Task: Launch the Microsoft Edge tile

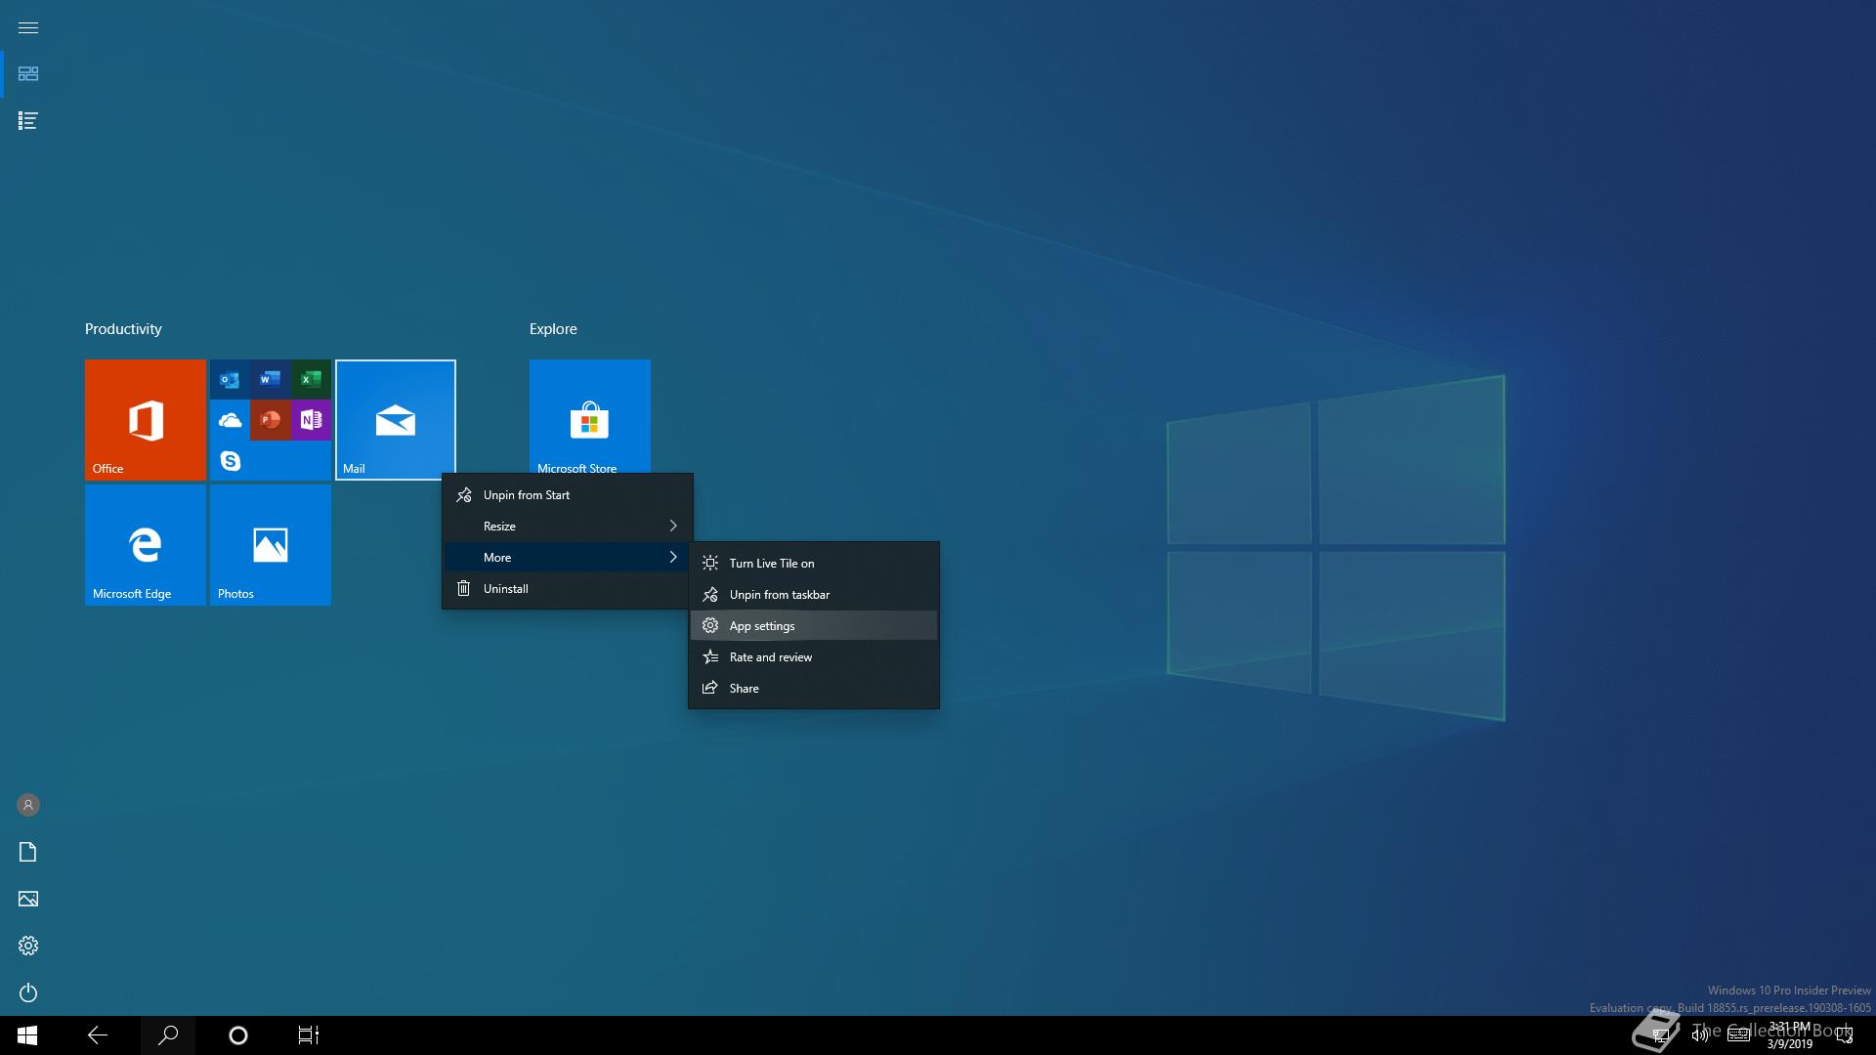Action: coord(146,545)
